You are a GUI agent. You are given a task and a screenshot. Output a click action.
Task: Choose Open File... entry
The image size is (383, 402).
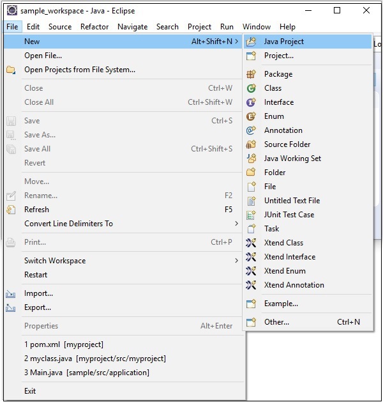click(123, 56)
